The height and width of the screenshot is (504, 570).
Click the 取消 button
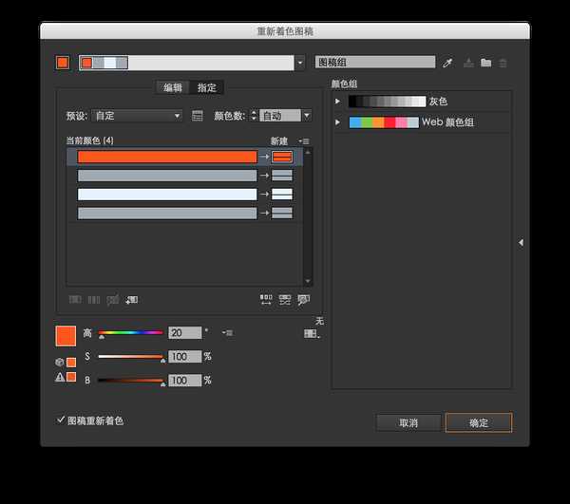(x=408, y=422)
